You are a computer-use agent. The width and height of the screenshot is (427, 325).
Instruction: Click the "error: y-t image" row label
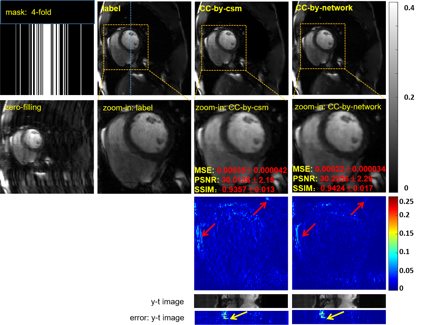[157, 318]
